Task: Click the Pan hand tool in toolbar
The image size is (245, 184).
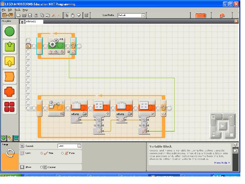Action: tap(72, 15)
